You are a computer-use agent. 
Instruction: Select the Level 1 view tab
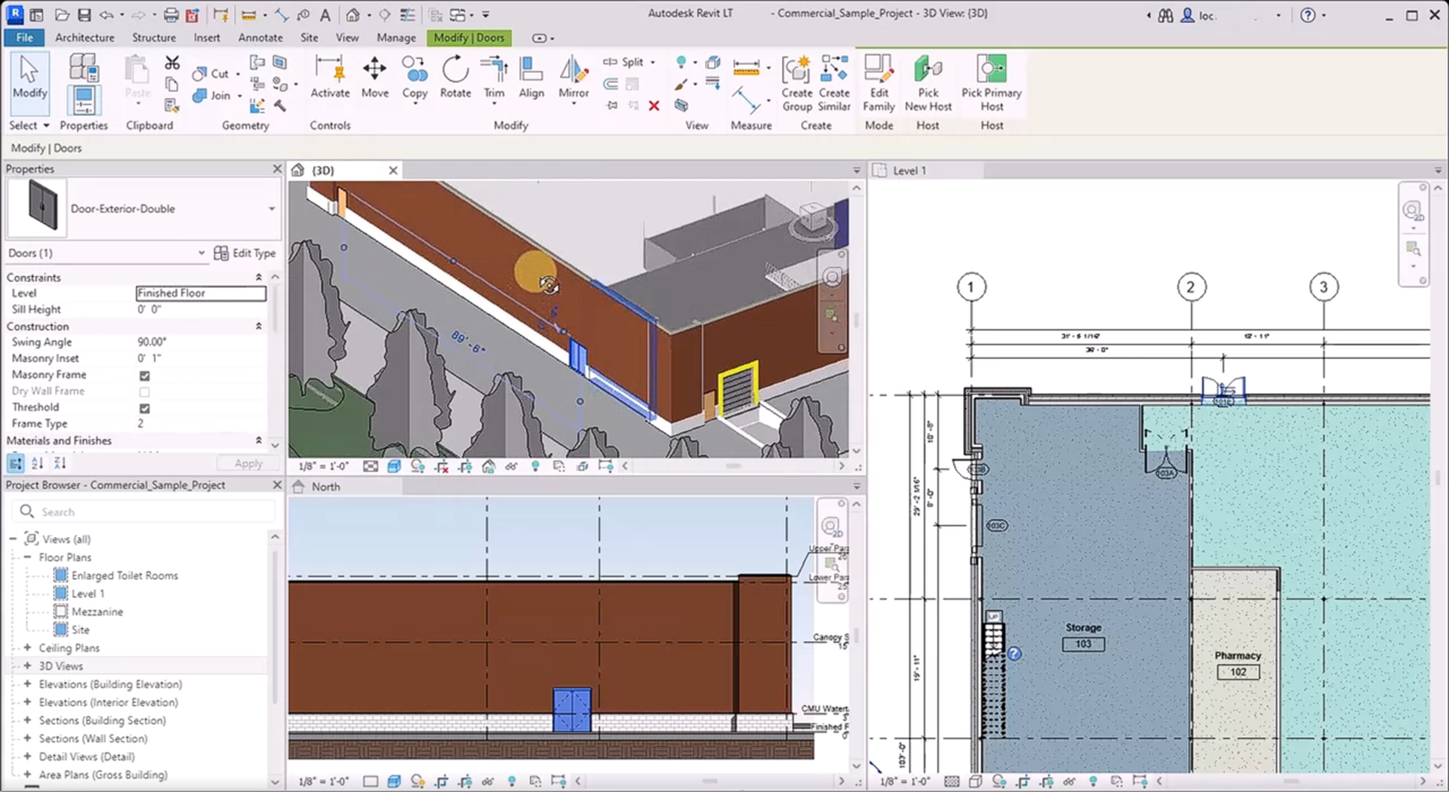[909, 170]
